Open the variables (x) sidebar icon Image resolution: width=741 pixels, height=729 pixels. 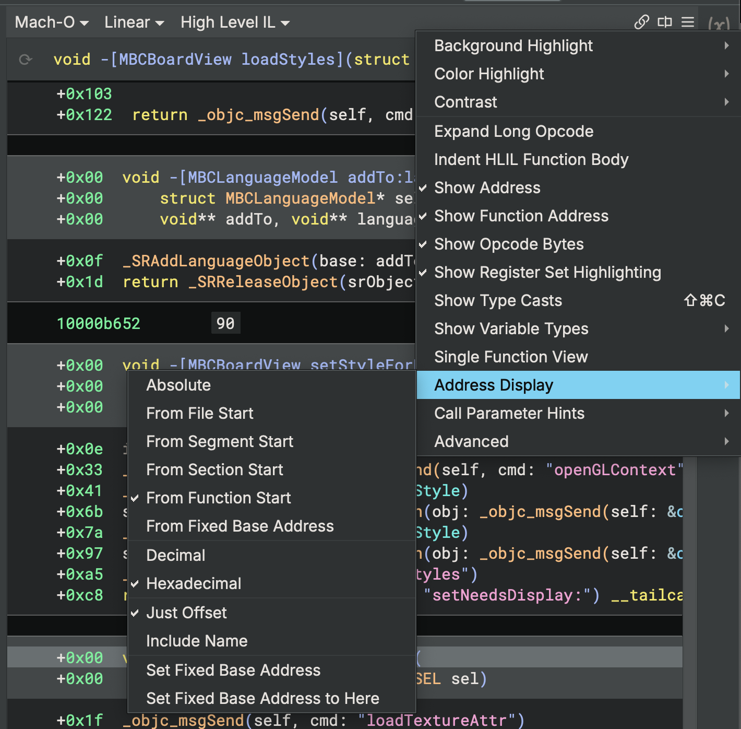point(719,24)
